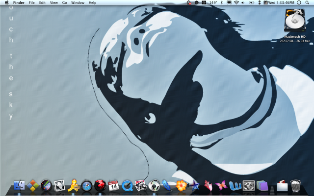The image size is (314, 196).
Task: Click the Wi-Fi status icon in menu bar
Action: click(236, 2)
